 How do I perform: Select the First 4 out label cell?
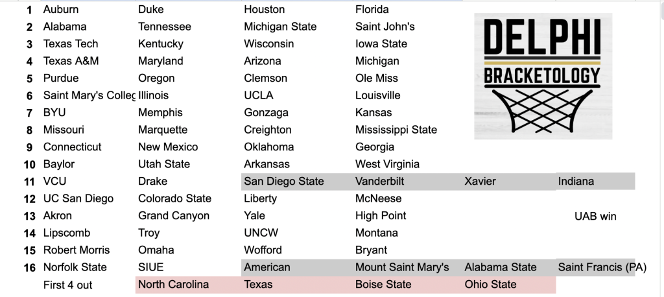point(67,285)
